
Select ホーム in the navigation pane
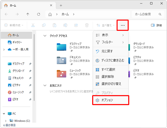point(16,35)
